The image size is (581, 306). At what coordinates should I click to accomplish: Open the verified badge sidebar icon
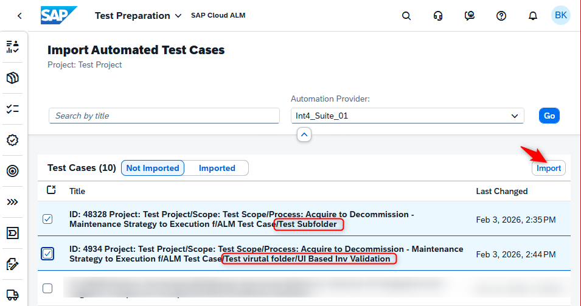[13, 140]
